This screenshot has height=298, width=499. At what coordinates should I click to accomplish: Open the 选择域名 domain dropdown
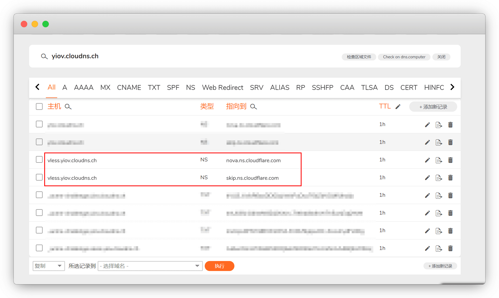(x=150, y=266)
